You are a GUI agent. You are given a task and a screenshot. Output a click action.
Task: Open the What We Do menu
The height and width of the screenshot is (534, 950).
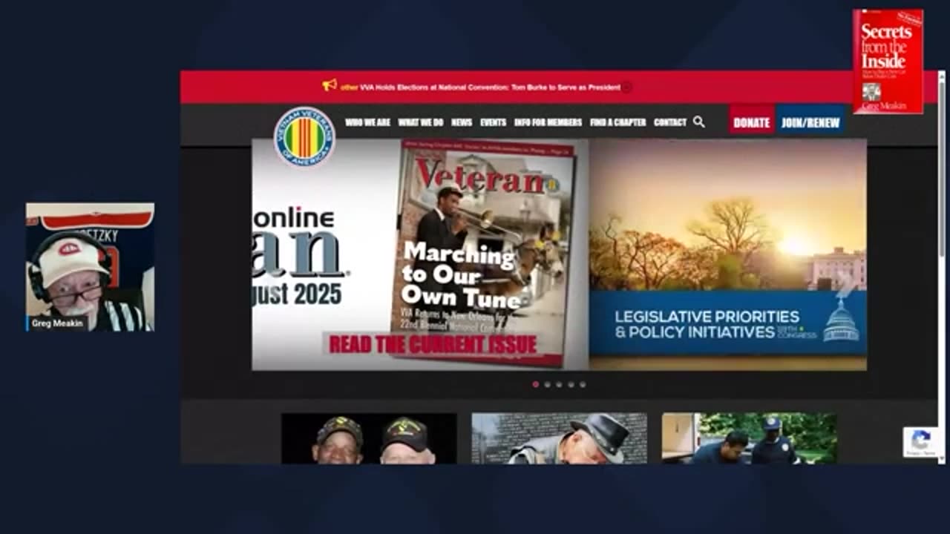point(421,122)
